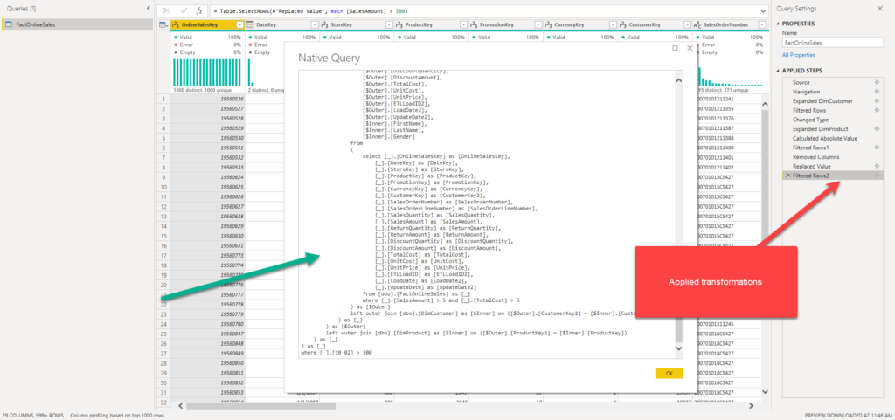Click Column profiling based on top 1000 rows

117,416
